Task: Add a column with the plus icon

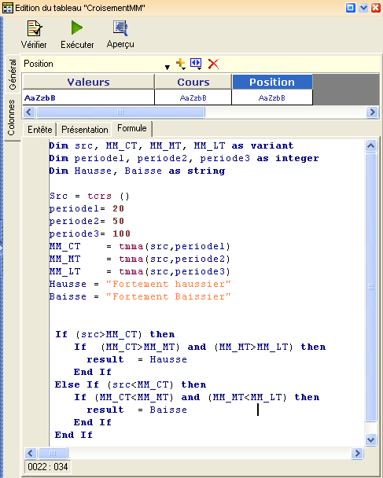Action: click(x=180, y=62)
